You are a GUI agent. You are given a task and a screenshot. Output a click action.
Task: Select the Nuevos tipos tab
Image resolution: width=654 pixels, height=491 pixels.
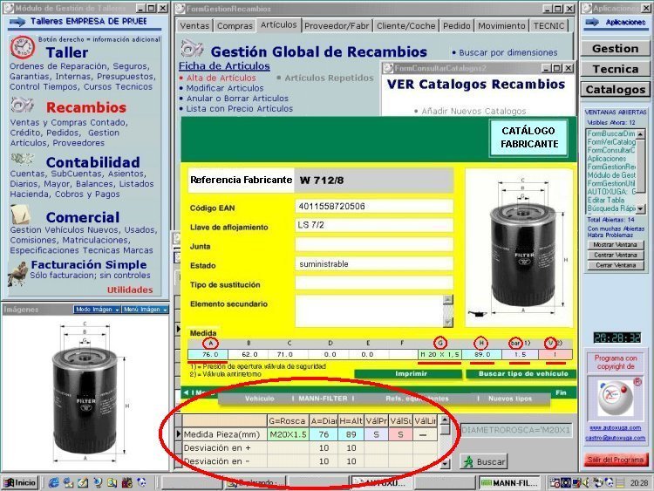pyautogui.click(x=510, y=399)
